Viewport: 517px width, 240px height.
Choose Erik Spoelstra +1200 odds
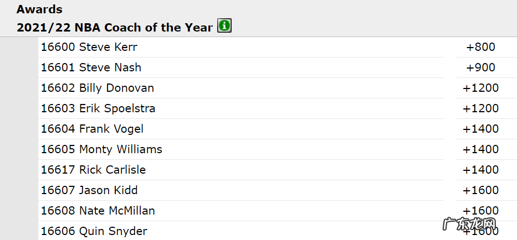[x=480, y=108]
